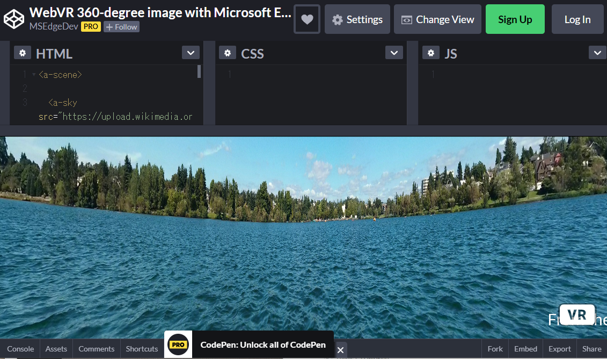Click the WebVR 360-degree pen title
607x359 pixels.
coord(160,12)
